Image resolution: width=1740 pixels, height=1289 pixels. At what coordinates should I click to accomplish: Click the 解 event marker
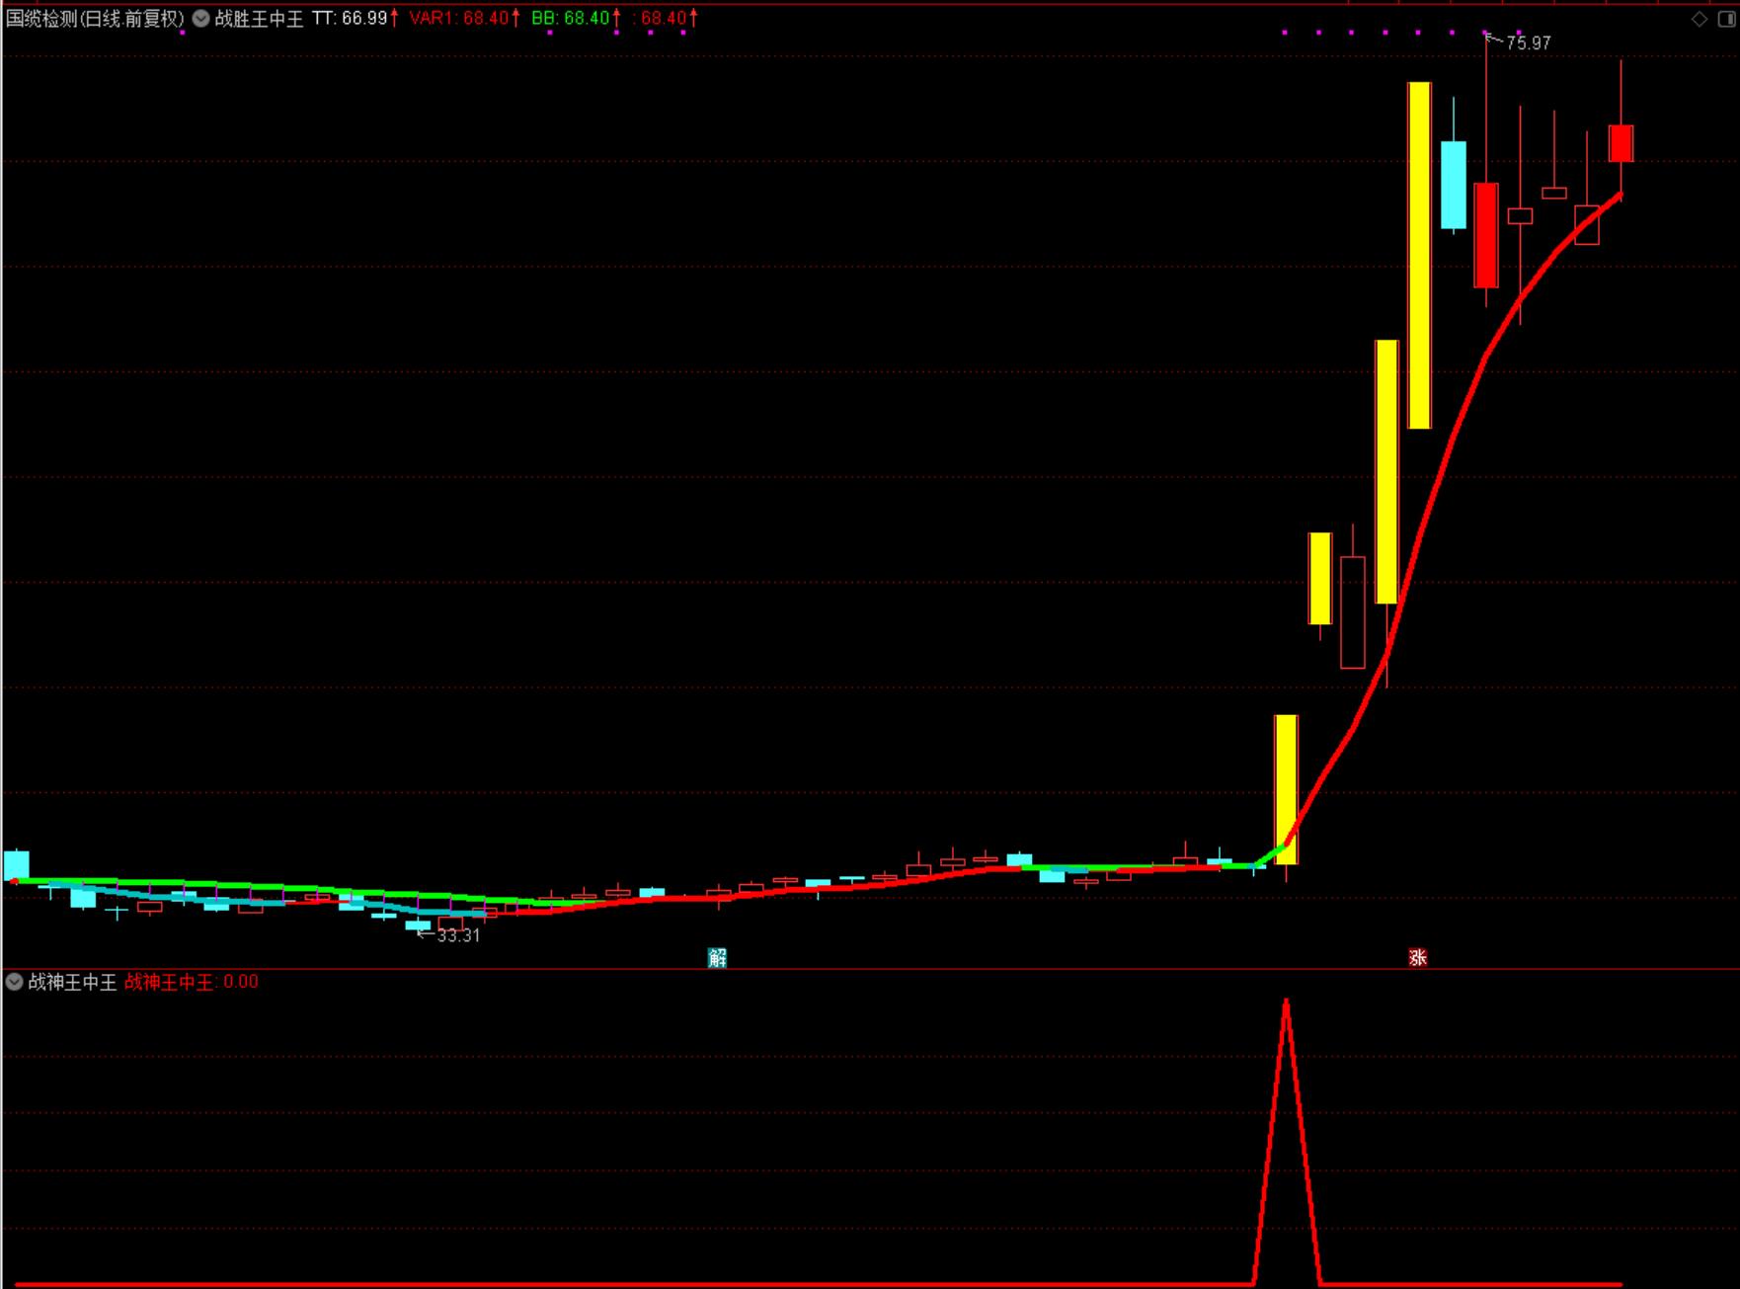click(718, 957)
